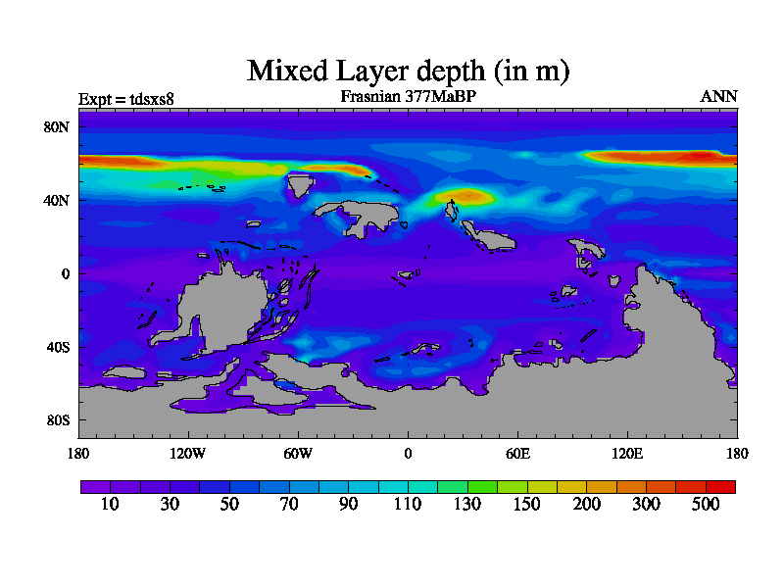Click the '60E' longitude axis label
The height and width of the screenshot is (588, 784).
517,453
